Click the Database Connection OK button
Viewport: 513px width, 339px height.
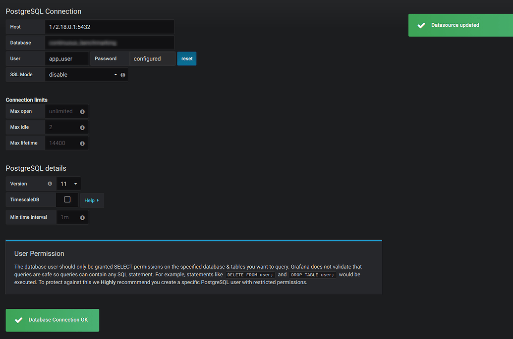tap(52, 320)
